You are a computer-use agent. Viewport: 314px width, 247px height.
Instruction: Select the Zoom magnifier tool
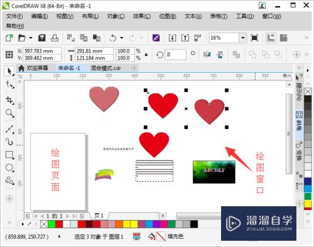(x=9, y=113)
